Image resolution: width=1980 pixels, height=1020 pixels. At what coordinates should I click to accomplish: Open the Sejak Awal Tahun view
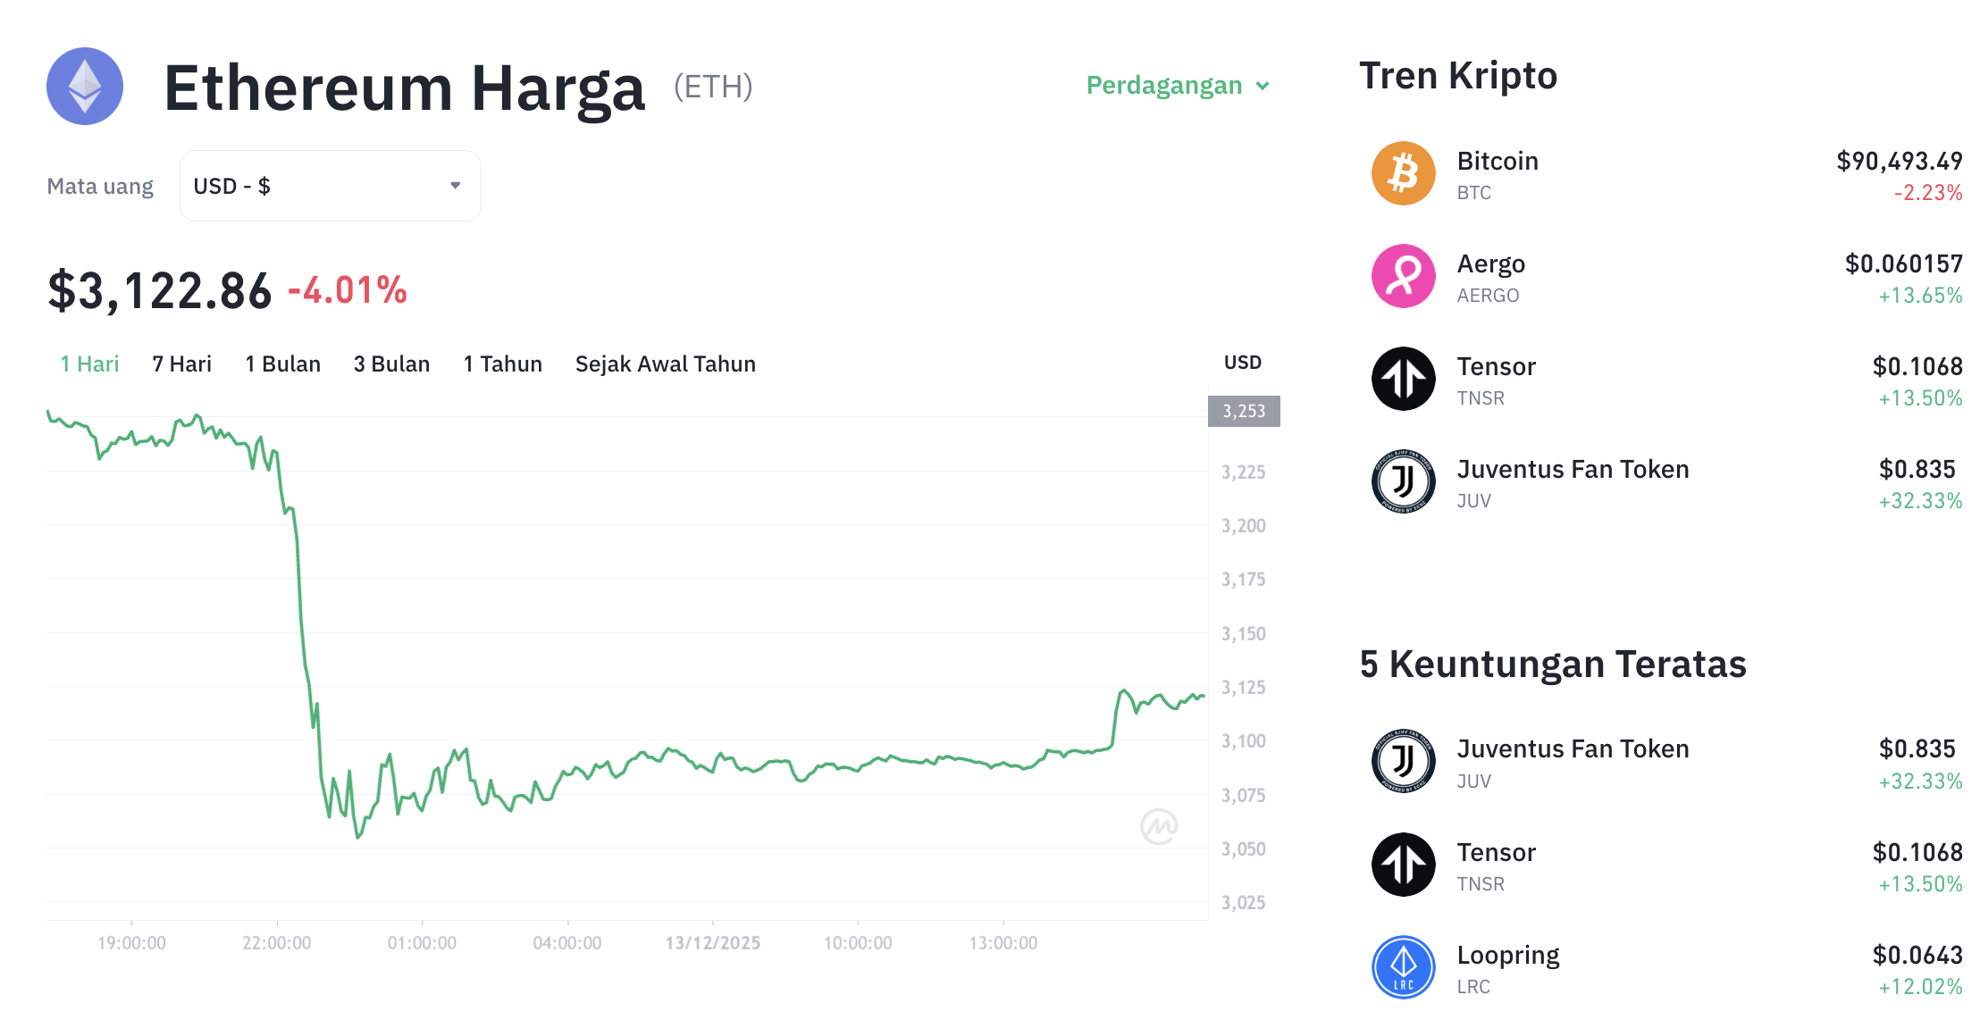665,364
